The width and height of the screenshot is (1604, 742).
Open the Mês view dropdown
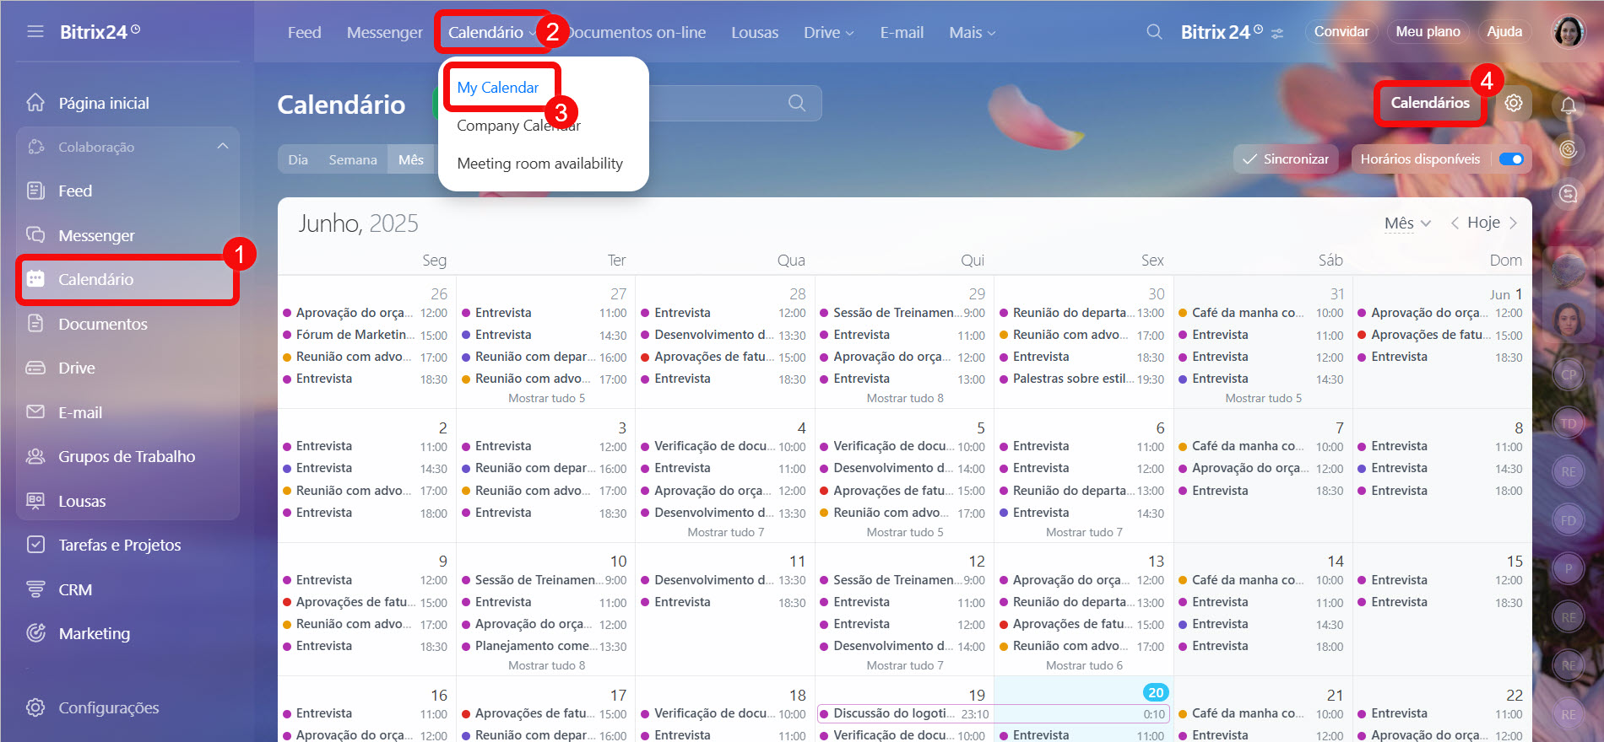(x=1407, y=223)
